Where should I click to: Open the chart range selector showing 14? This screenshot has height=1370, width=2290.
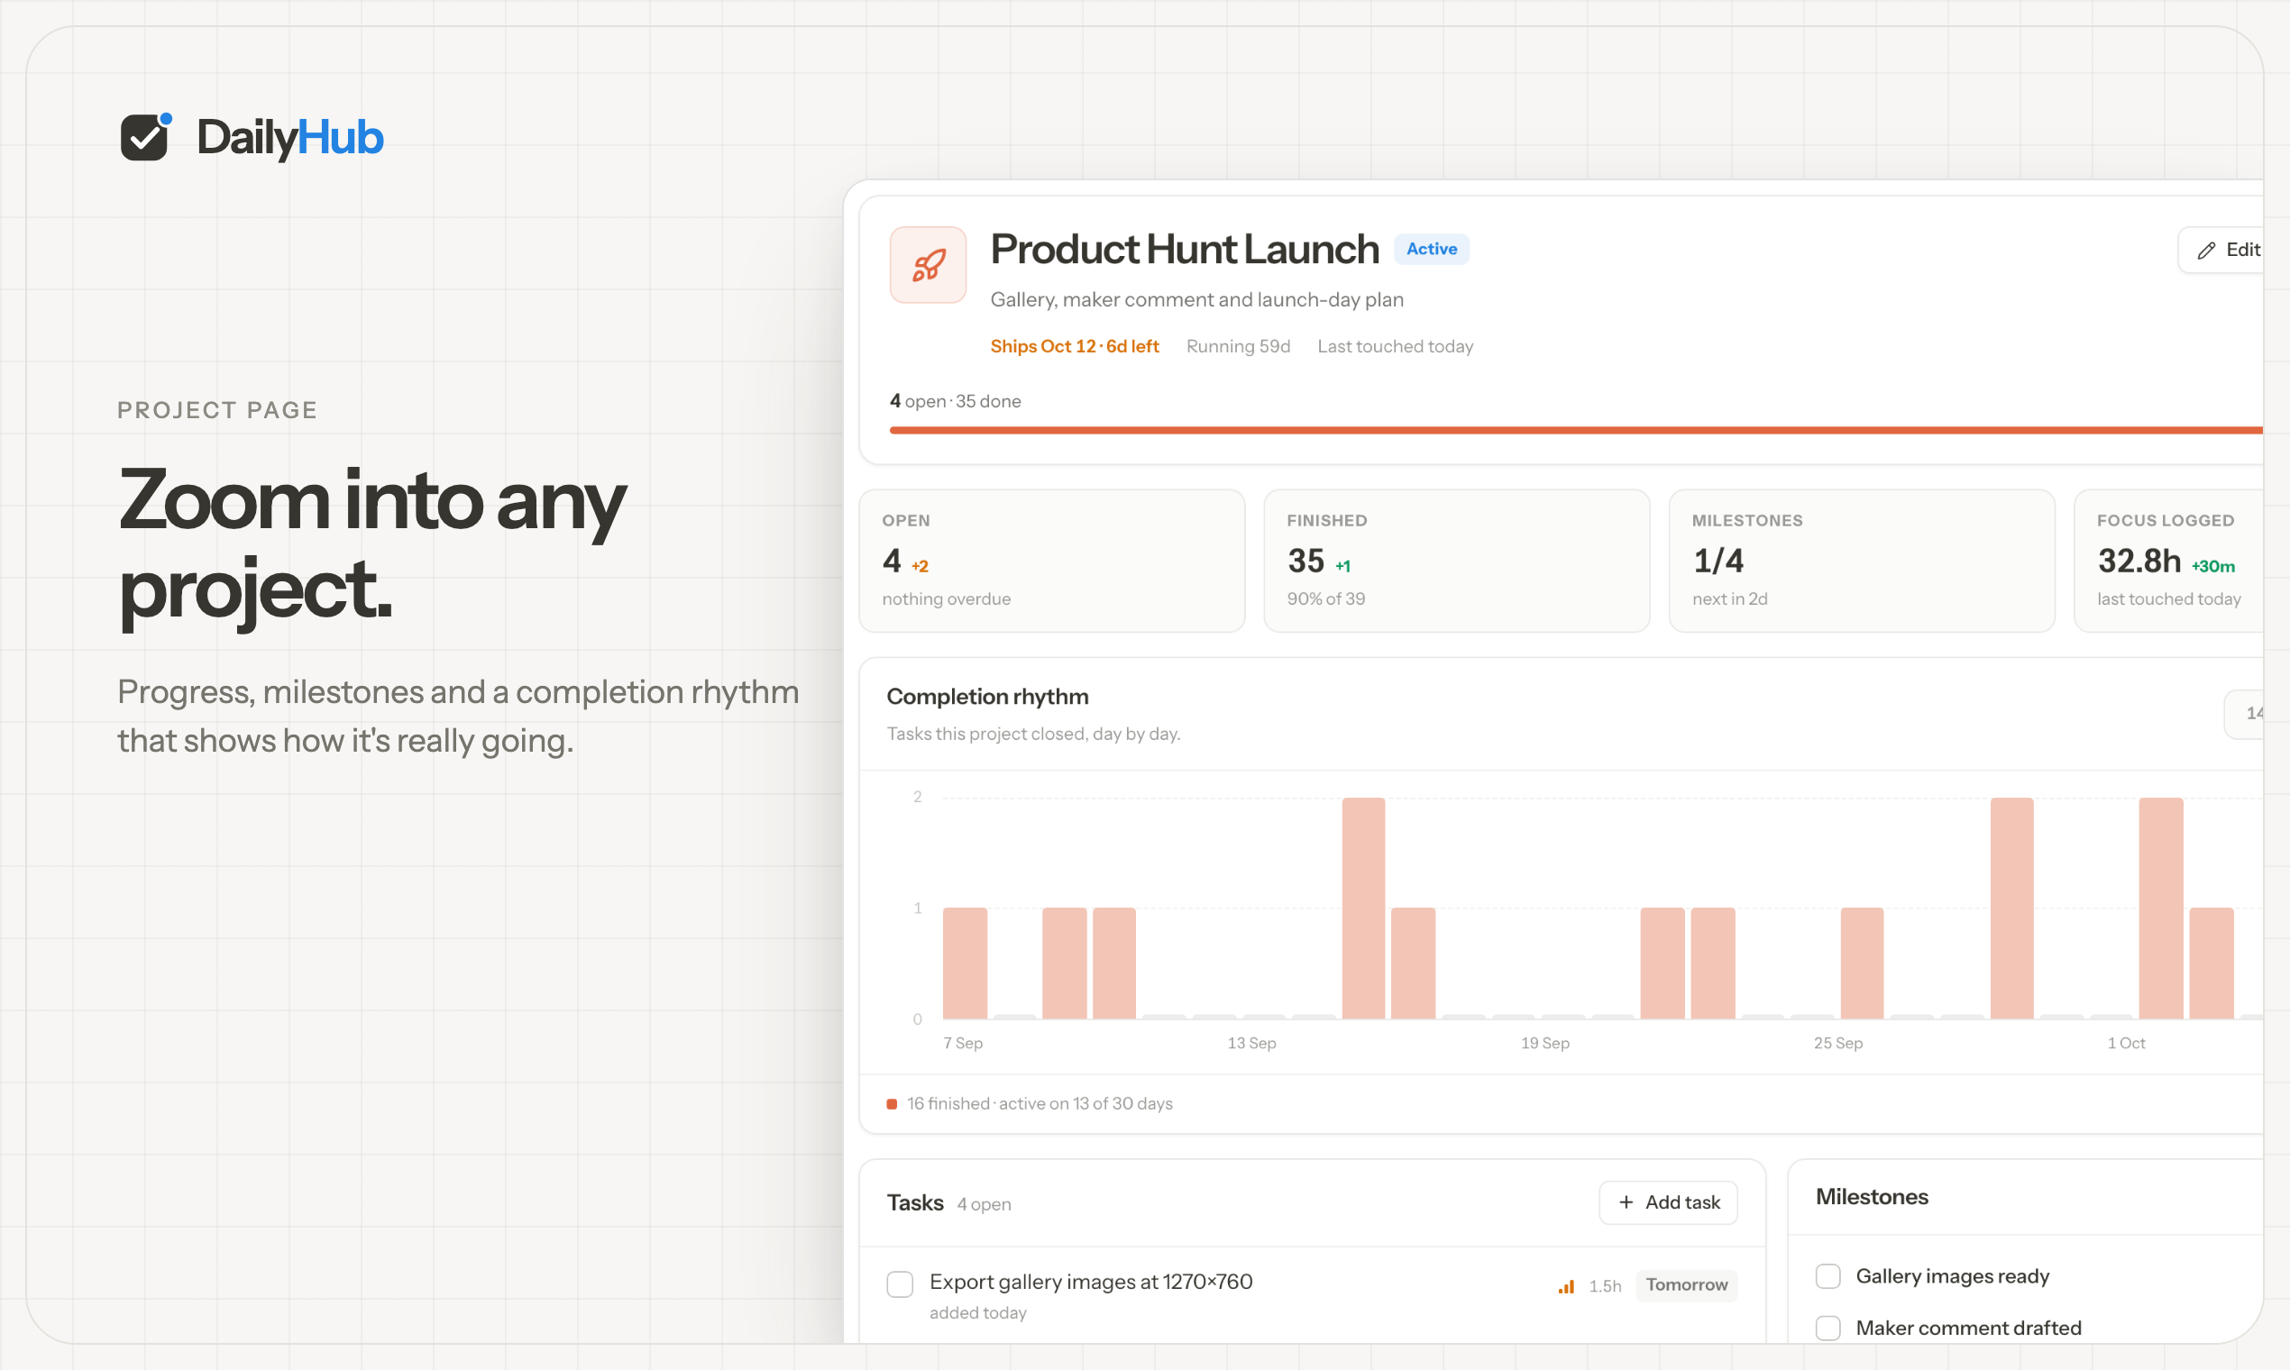point(2245,714)
